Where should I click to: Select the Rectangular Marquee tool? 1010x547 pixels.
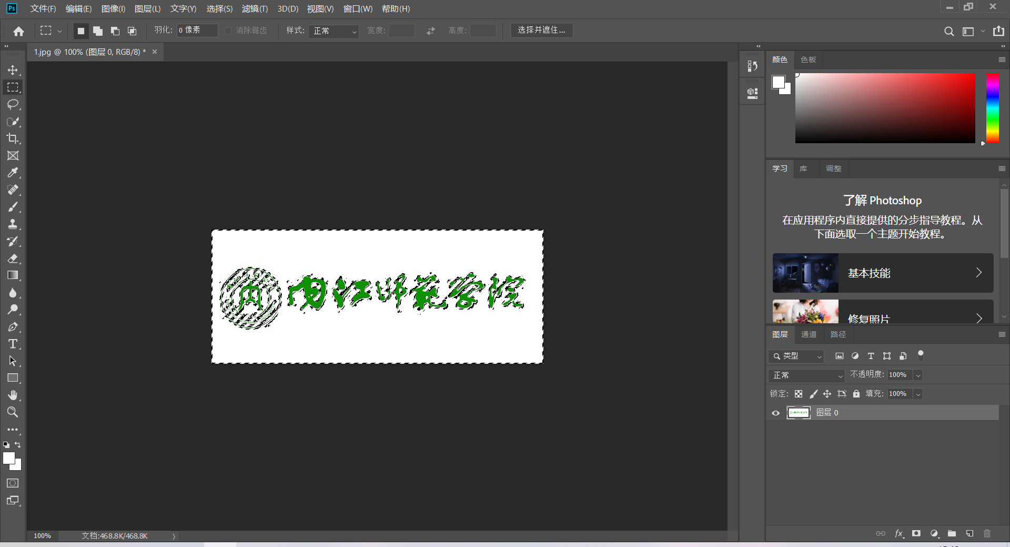click(13, 87)
